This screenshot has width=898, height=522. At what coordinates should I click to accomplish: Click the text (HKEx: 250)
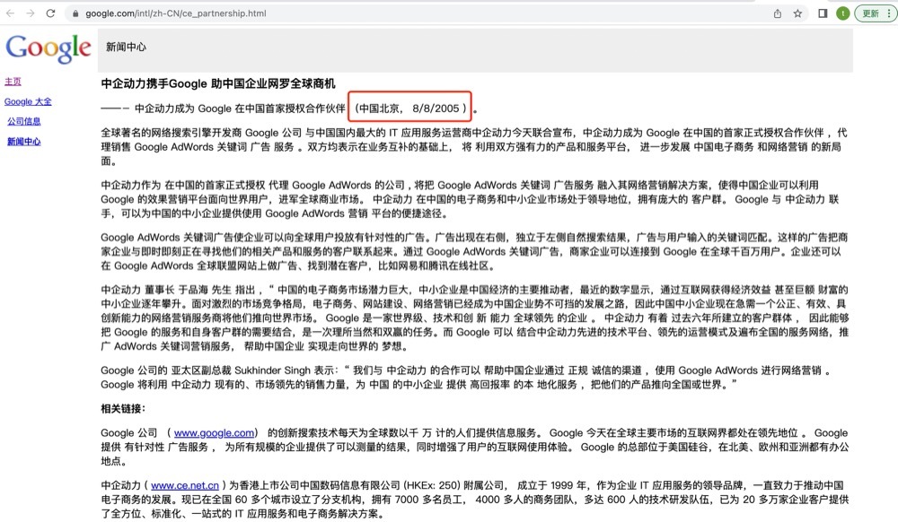point(431,485)
